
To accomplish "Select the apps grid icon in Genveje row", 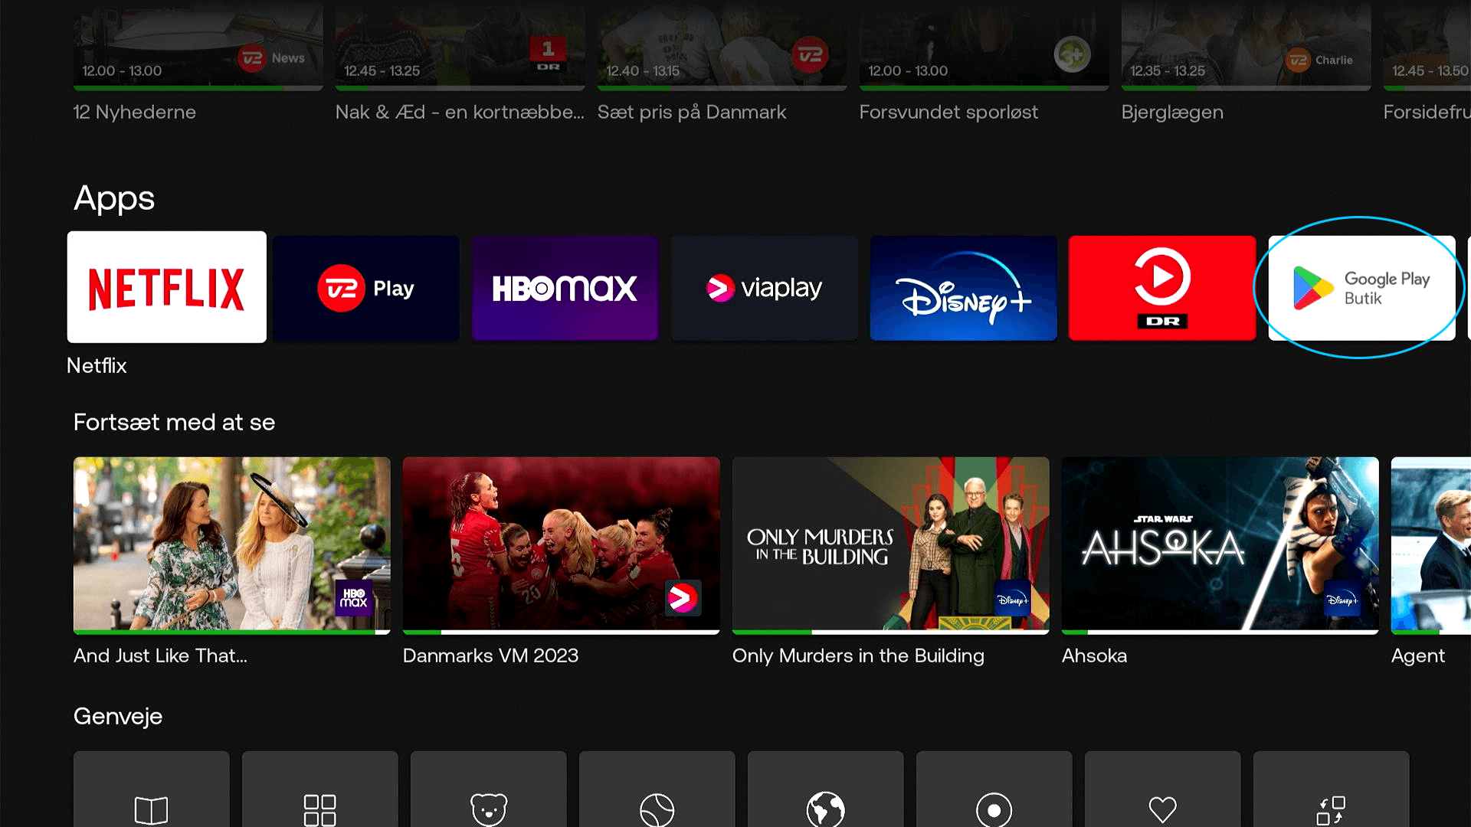I will [319, 808].
